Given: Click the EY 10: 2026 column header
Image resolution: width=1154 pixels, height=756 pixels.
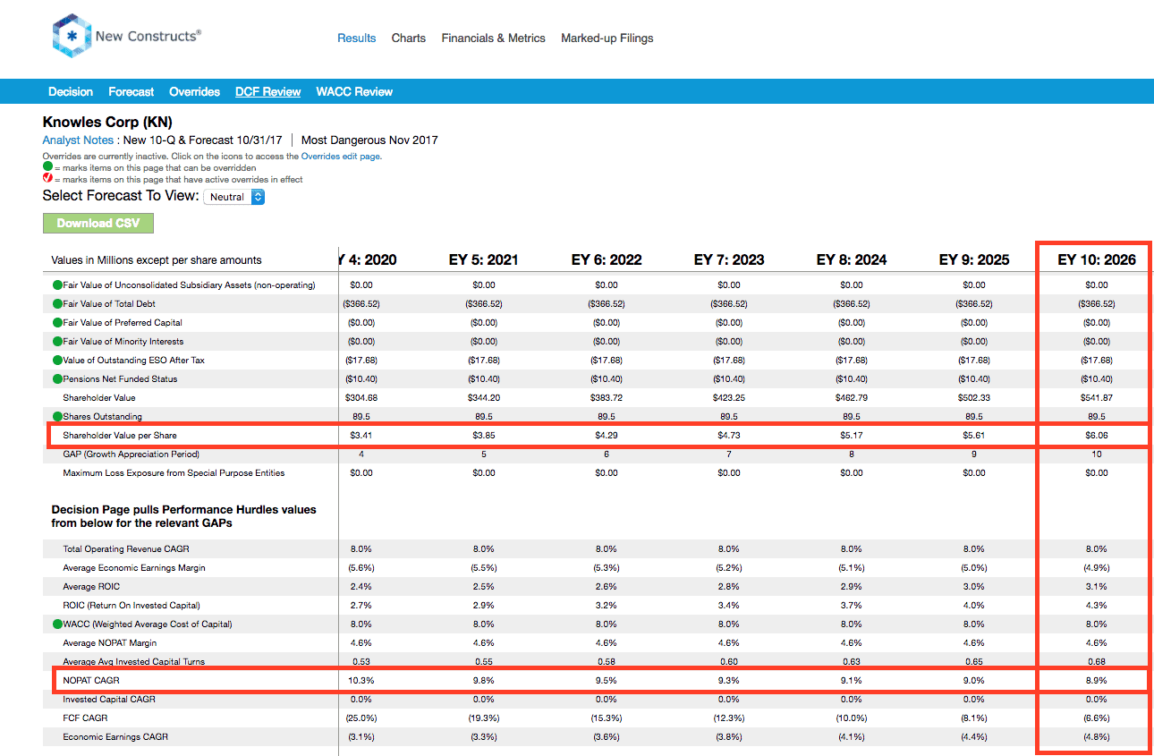Looking at the screenshot, I should (x=1097, y=259).
